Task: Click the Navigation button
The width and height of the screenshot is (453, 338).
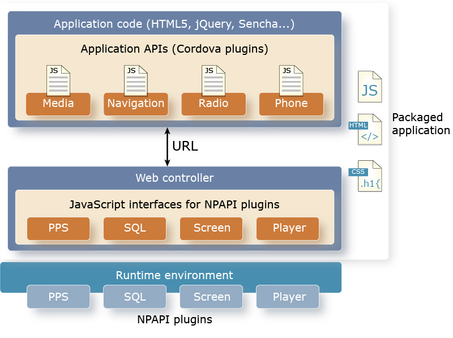Action: coord(135,104)
